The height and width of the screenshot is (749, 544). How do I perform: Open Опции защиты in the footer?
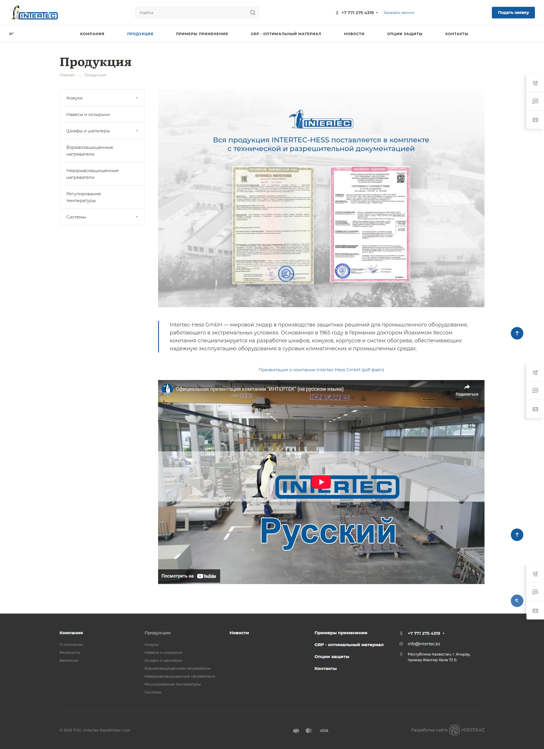[x=332, y=657]
